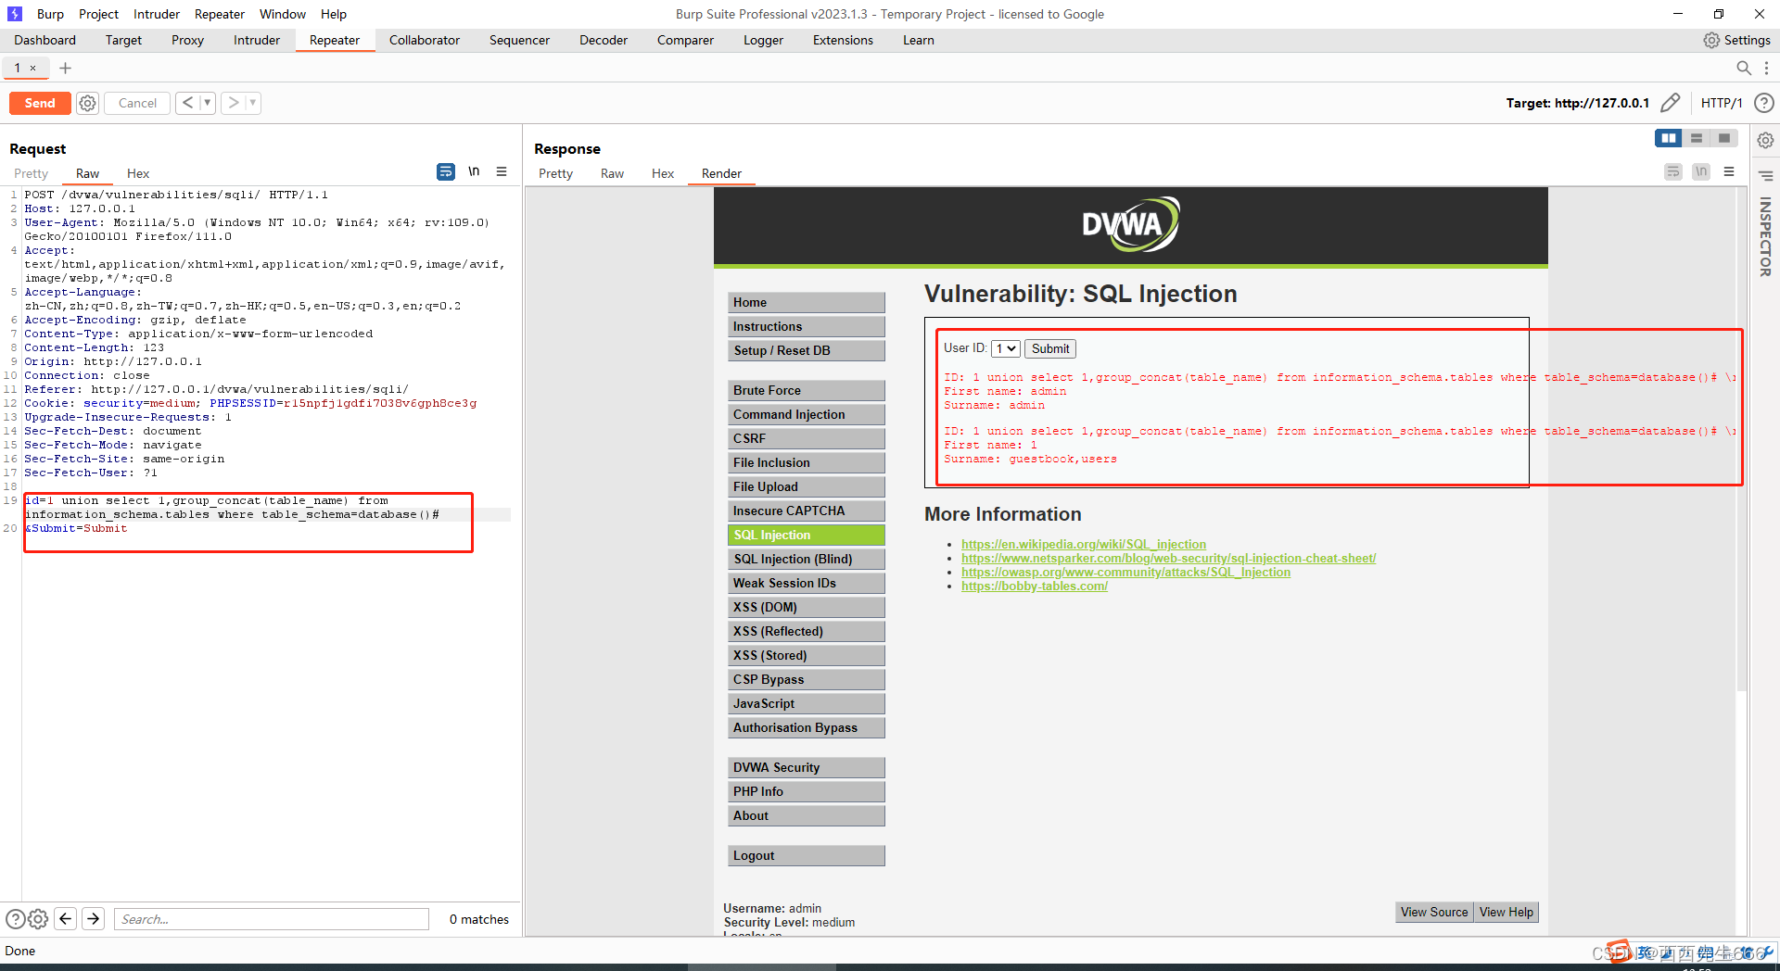Open Command Injection in DVWA menu
This screenshot has height=971, width=1780.
(x=807, y=414)
